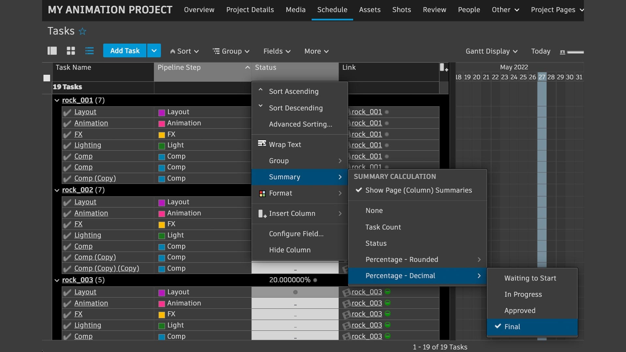The image size is (626, 352).
Task: Collapse the rock_001 task group
Action: (57, 100)
